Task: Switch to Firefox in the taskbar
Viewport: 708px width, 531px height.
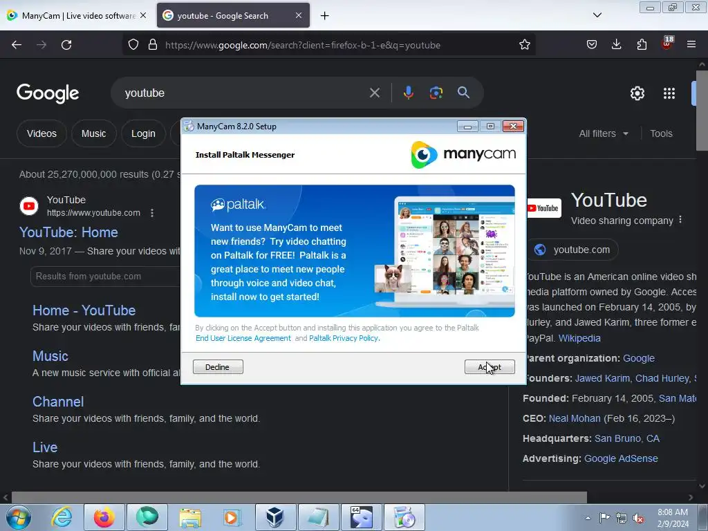Action: tap(104, 517)
